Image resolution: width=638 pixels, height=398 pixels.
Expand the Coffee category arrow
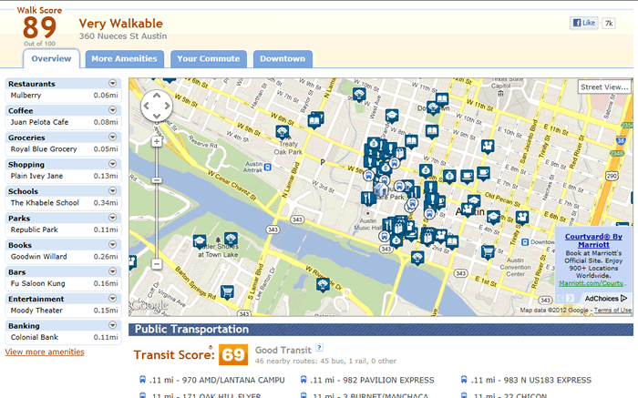(113, 110)
